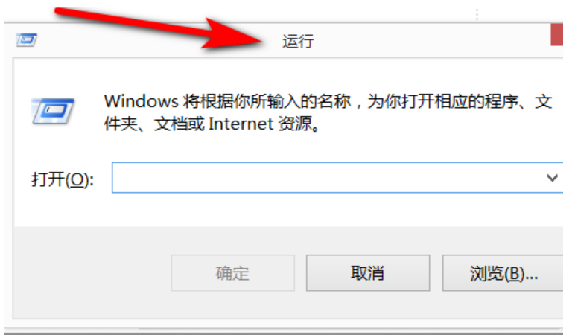Close the 运行 dialog with the red button
The height and width of the screenshot is (335, 575).
(x=556, y=34)
